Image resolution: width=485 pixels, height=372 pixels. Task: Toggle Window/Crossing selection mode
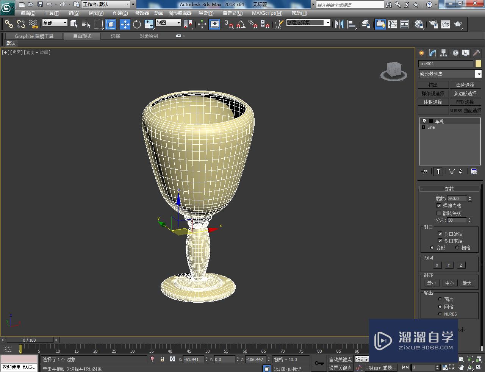pos(111,24)
